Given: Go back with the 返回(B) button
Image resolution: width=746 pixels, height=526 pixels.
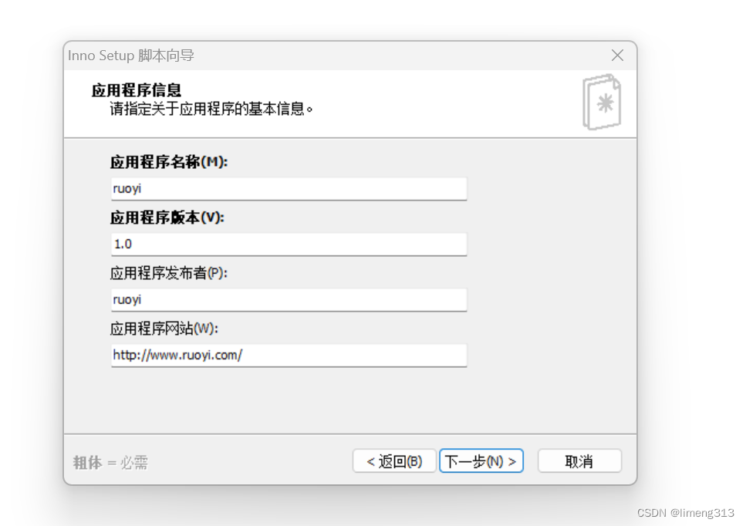Looking at the screenshot, I should 394,461.
